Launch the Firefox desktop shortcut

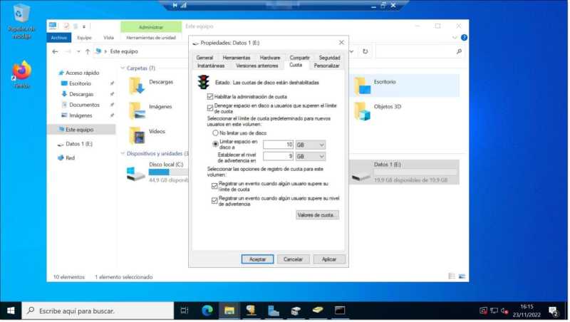[21, 75]
